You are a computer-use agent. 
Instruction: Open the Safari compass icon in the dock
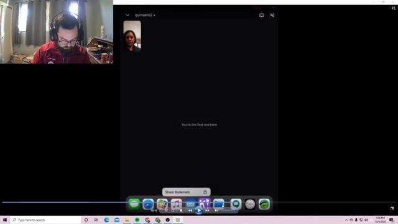[148, 204]
